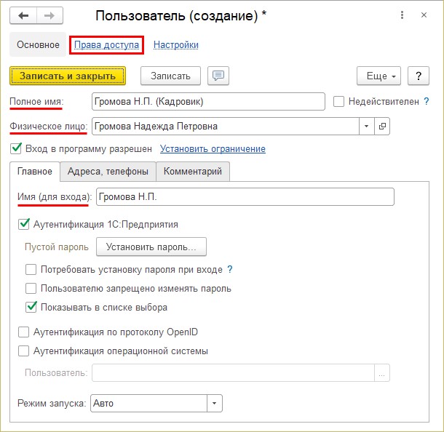Toggle Аутентификация 1С:Предприятия checkbox
This screenshot has width=444, height=432.
pos(23,224)
